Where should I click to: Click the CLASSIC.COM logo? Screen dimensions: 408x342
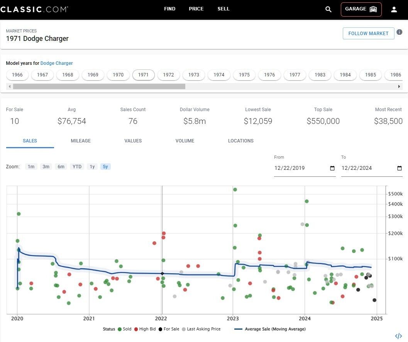click(34, 9)
